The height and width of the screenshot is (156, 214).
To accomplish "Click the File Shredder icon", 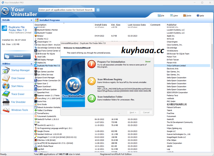I will click(x=6, y=102).
